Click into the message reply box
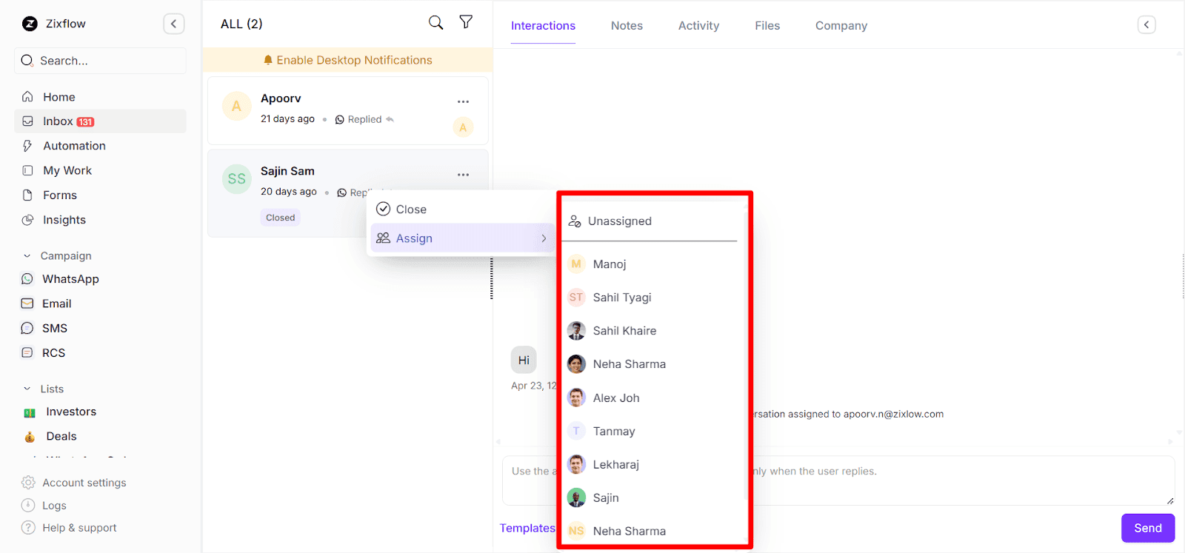 (838, 480)
